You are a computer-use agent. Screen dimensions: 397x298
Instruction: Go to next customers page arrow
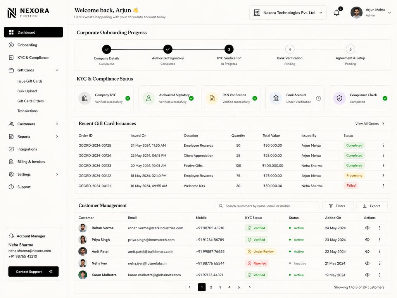pos(250,287)
